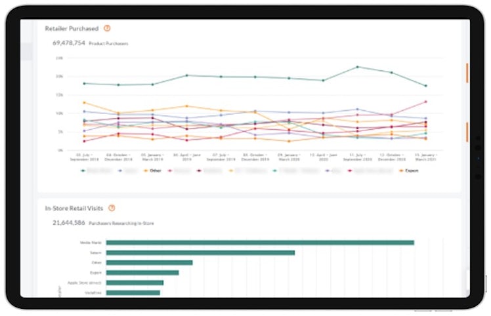Click the 69,478,754 product purchasers total
Viewport: 491px width, 316px height.
[x=68, y=43]
